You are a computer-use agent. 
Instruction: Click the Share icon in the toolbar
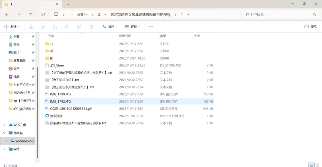tap(79, 27)
